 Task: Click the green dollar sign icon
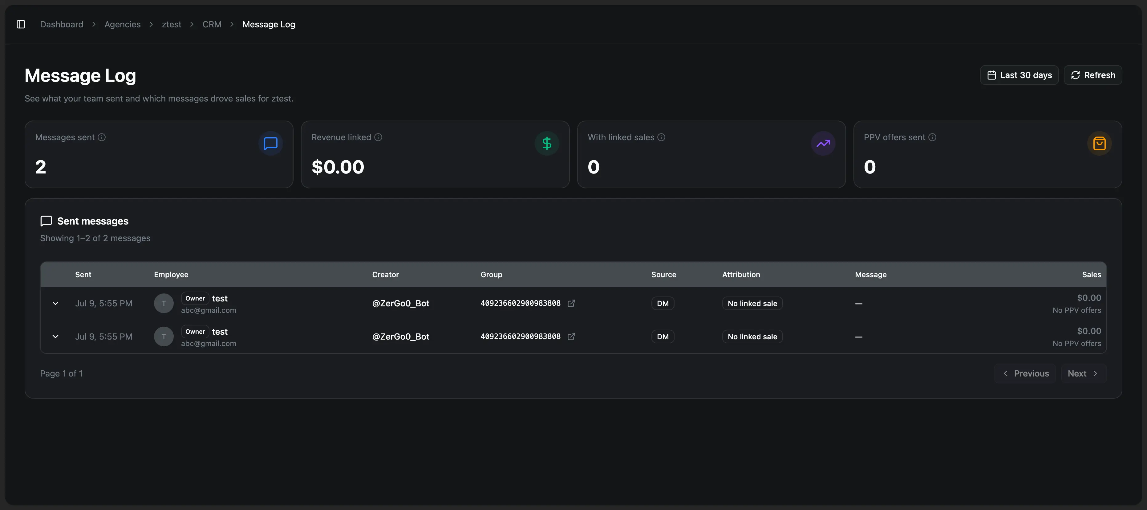pos(547,144)
